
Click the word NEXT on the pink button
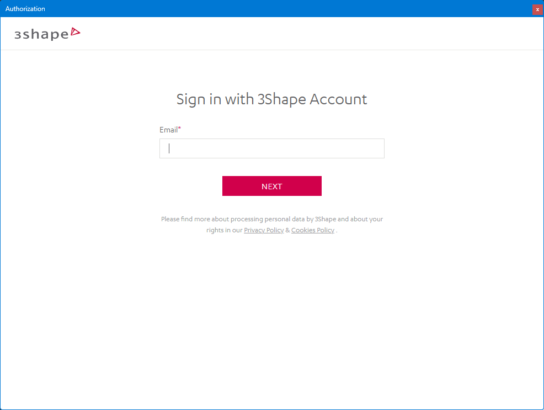[271, 186]
